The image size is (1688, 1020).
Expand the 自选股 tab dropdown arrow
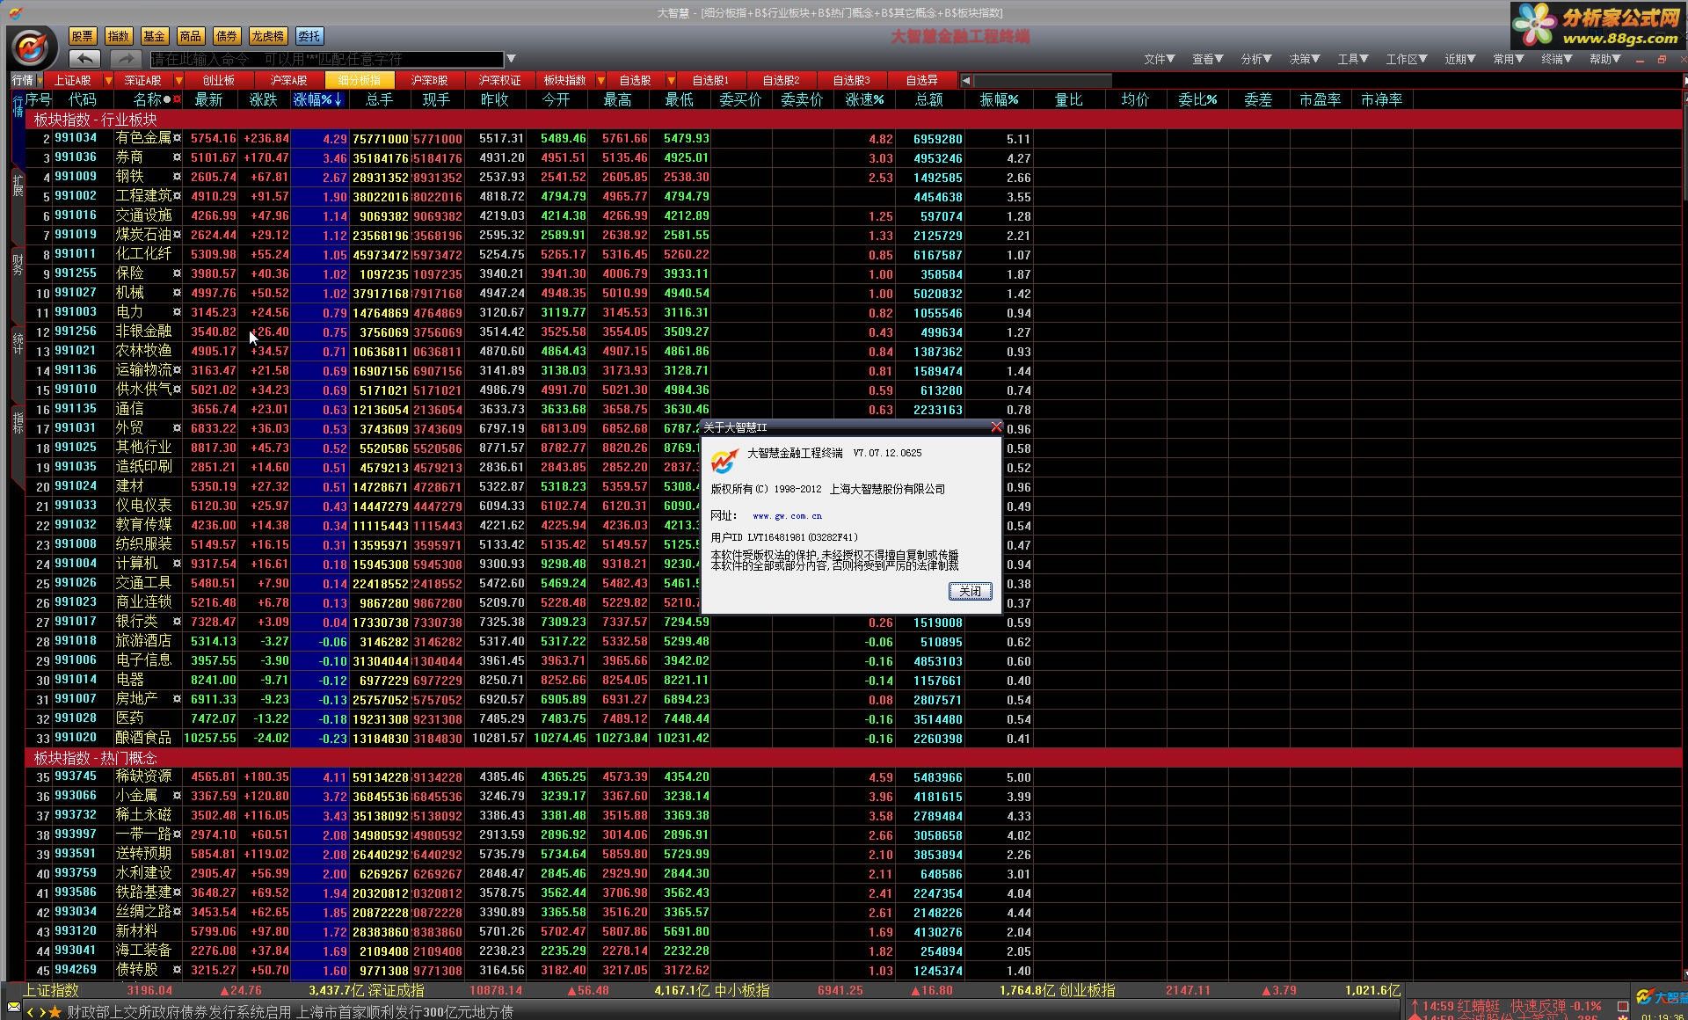pyautogui.click(x=671, y=80)
